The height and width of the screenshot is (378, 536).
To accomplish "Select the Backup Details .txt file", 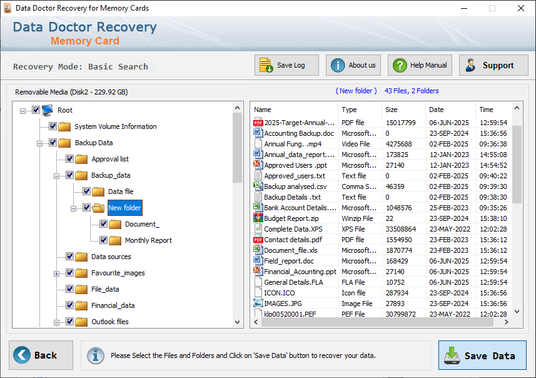I will 382,197.
